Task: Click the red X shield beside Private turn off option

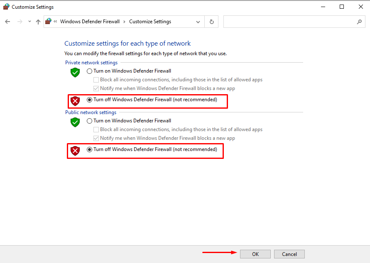Action: pos(75,101)
